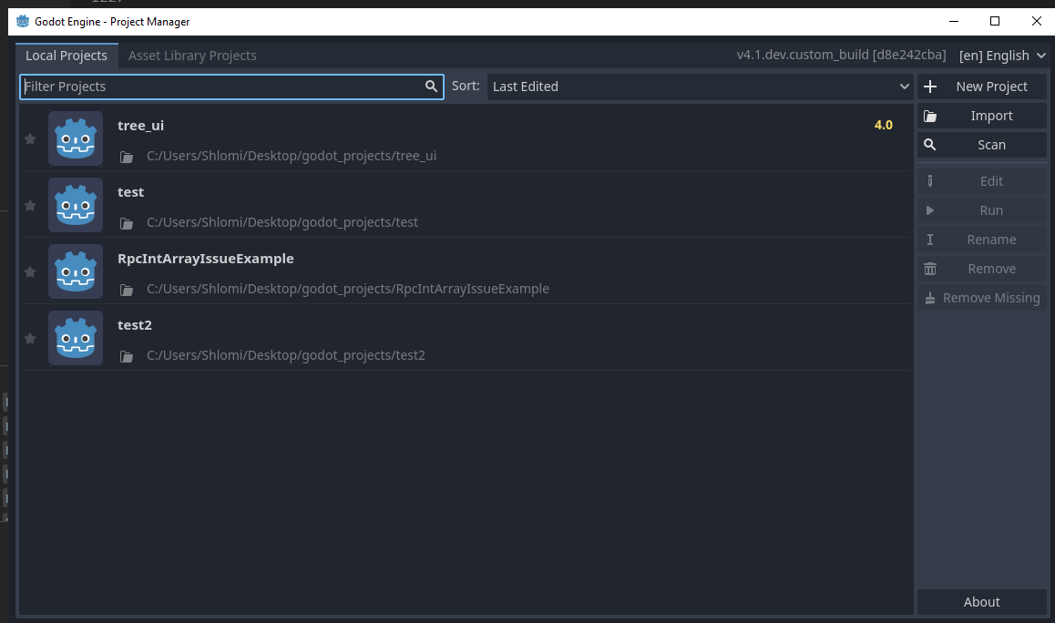Switch to the Asset Library Projects tab

click(192, 56)
